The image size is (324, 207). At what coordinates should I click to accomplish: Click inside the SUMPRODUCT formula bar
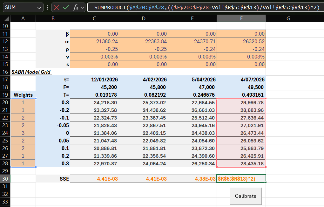click(x=203, y=7)
